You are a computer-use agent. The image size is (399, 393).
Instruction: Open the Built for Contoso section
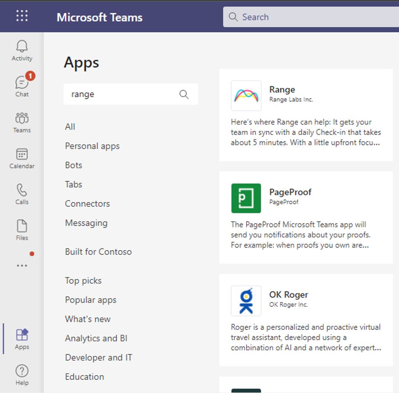click(98, 252)
